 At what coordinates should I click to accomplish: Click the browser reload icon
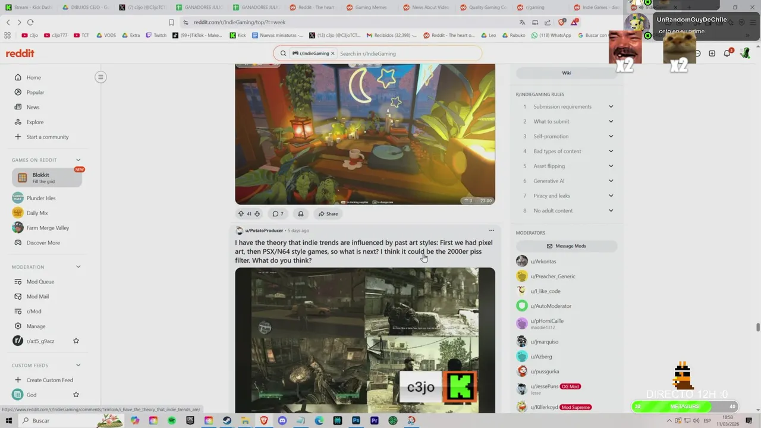point(30,22)
